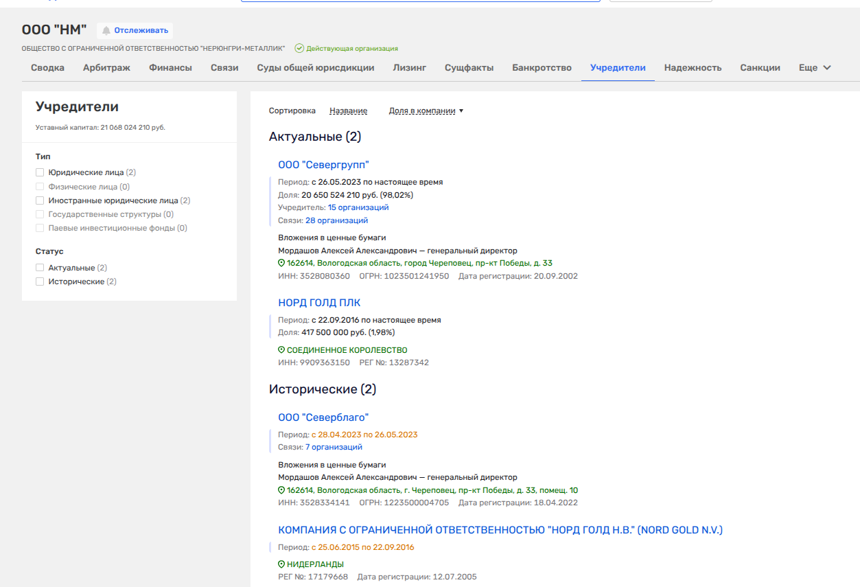Click the search input field at top
This screenshot has height=587, width=860.
coord(420,1)
